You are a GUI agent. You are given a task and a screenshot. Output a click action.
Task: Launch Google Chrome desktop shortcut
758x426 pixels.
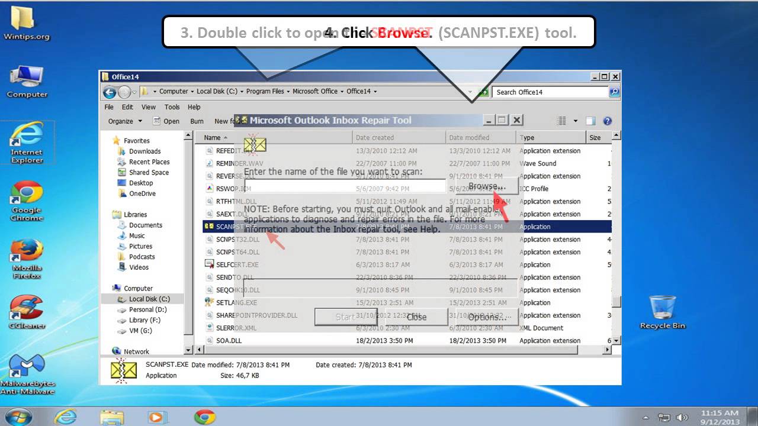coord(27,201)
